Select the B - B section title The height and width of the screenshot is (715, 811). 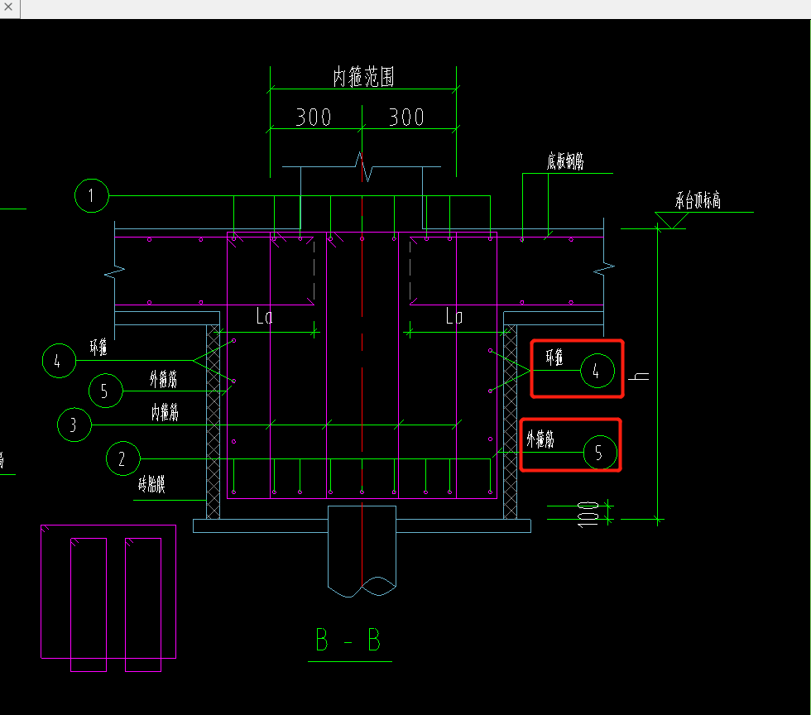pyautogui.click(x=348, y=641)
